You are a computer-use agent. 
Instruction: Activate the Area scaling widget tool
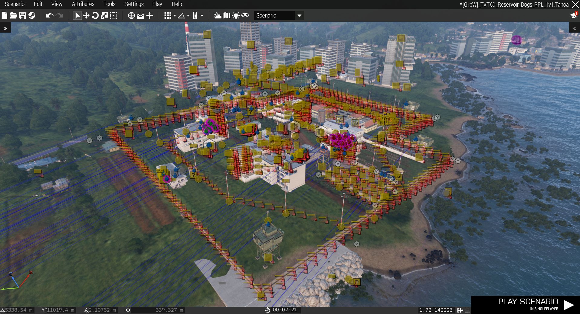113,15
